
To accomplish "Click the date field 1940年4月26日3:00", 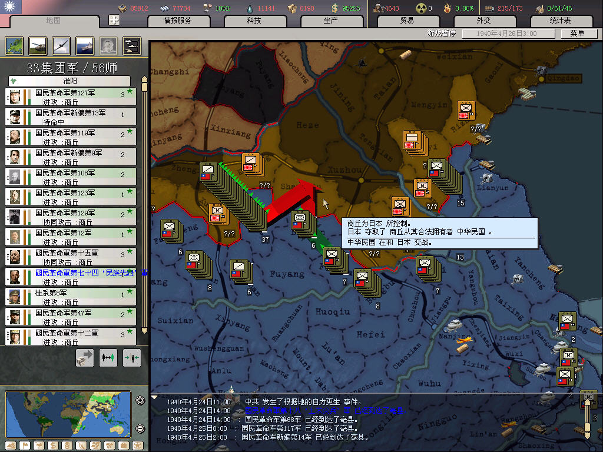I will click(508, 34).
